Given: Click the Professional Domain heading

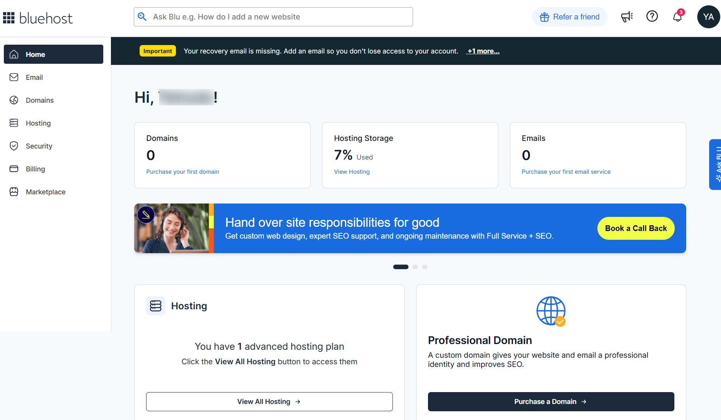Looking at the screenshot, I should pyautogui.click(x=480, y=340).
